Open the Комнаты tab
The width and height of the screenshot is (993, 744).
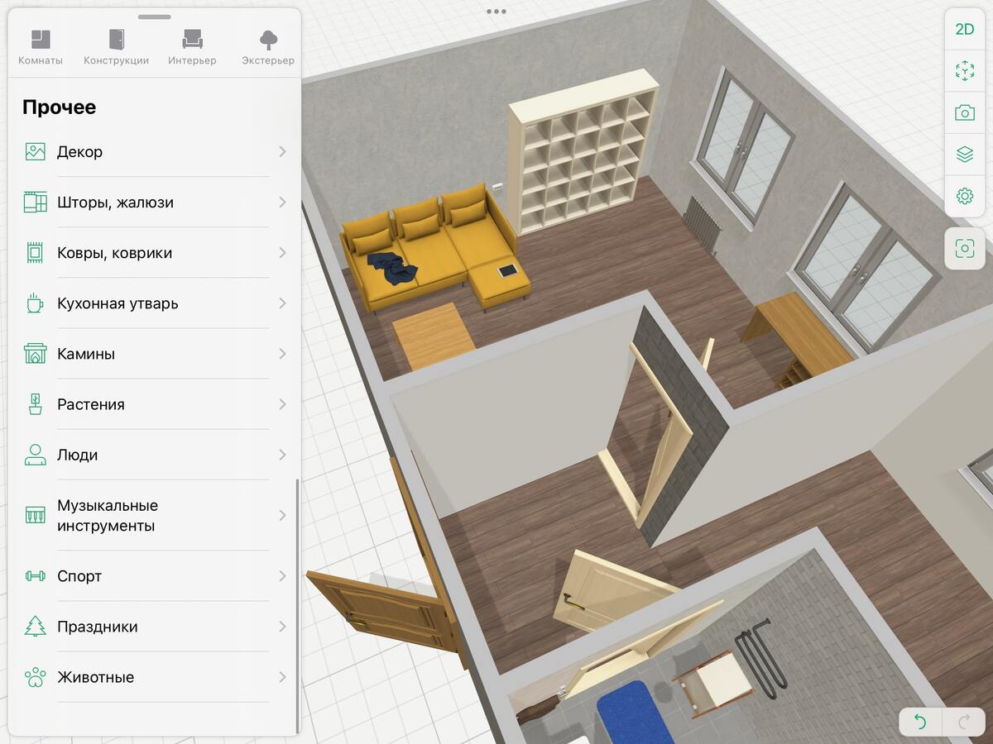pos(41,47)
